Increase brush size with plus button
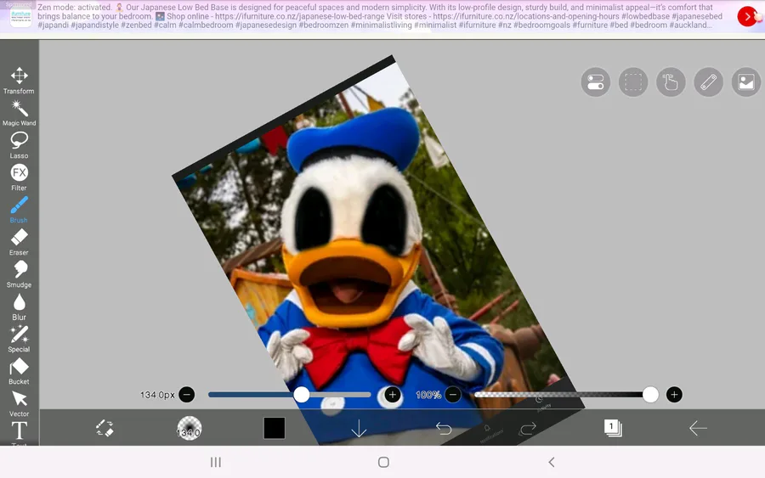This screenshot has height=478, width=765. [x=392, y=394]
